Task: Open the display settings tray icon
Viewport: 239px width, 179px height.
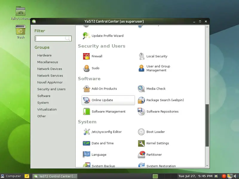Action: [x=230, y=176]
